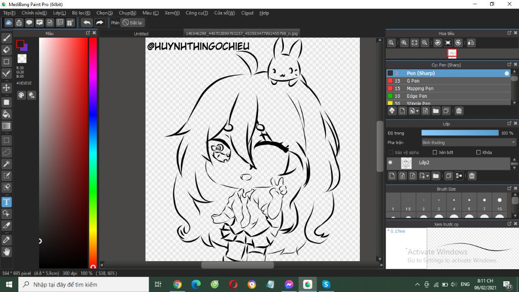Image resolution: width=519 pixels, height=292 pixels.
Task: Click the Windows taskbar search field
Action: (x=84, y=284)
